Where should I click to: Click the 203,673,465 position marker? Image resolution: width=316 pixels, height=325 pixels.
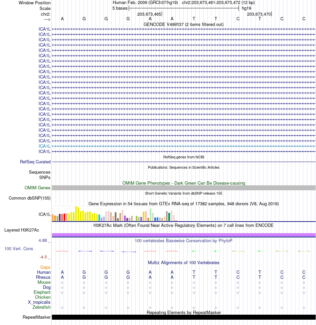point(149,14)
